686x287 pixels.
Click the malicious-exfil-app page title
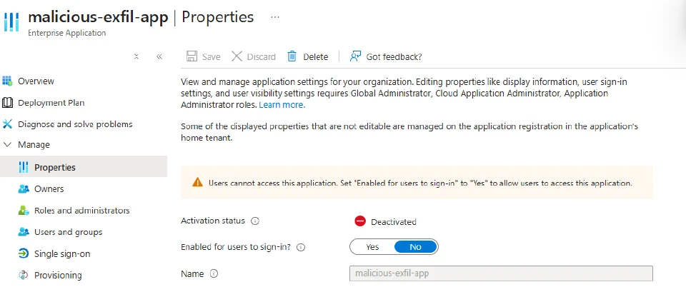[98, 17]
